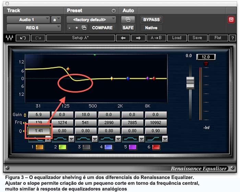Open band 2 filter type dropdown arrow

tap(71, 139)
